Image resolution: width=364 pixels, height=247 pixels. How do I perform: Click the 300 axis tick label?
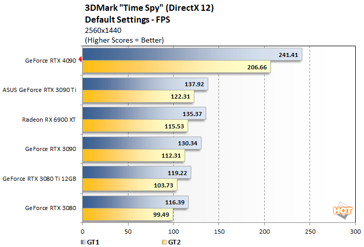[355, 232]
